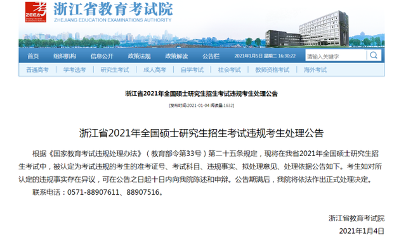The image size is (406, 237).
Task: Open the 政策法规 menu item
Action: click(140, 56)
